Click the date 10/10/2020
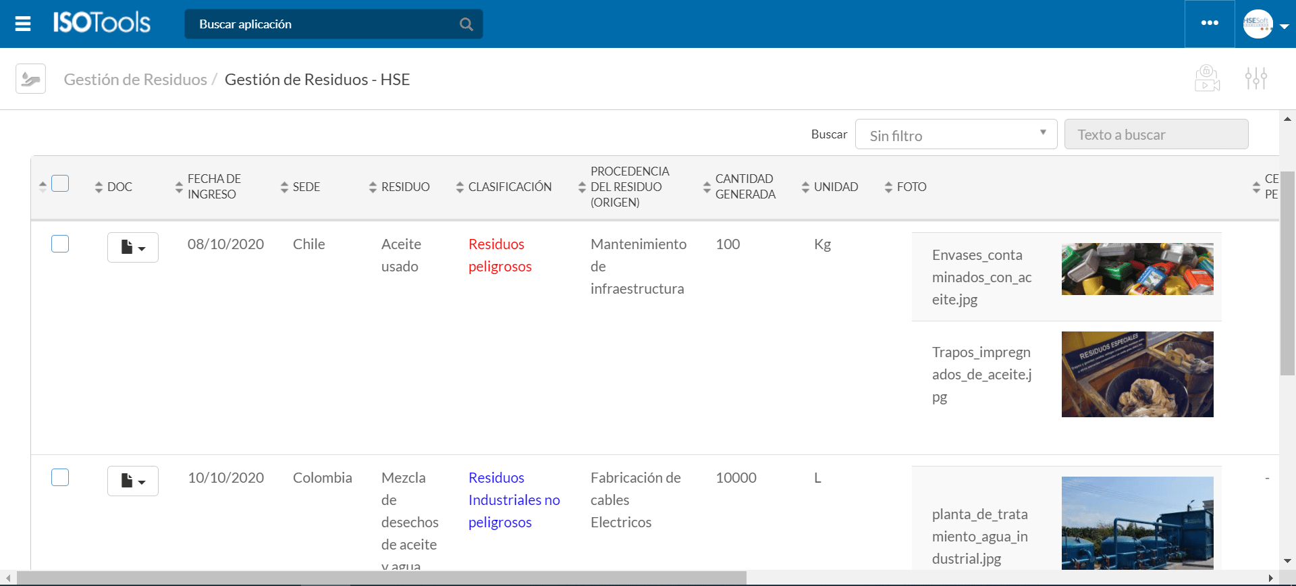This screenshot has width=1296, height=586. point(225,477)
